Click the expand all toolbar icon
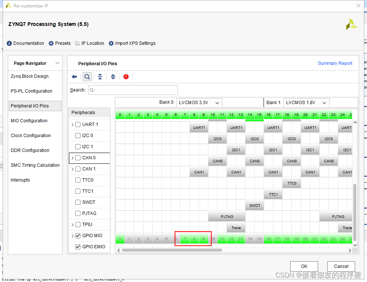The height and width of the screenshot is (282, 367). pos(113,77)
